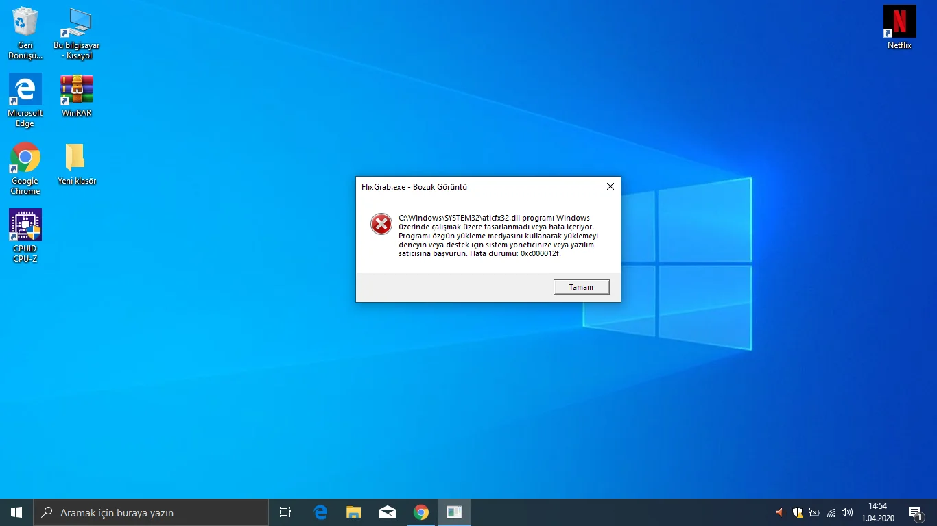Open the Mail app from taskbar

coord(388,512)
